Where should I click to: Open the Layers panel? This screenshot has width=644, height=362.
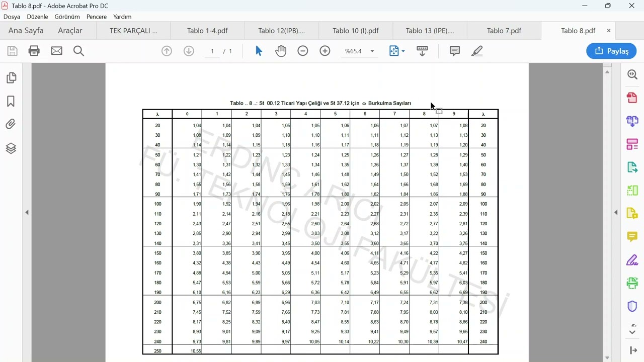coord(11,148)
